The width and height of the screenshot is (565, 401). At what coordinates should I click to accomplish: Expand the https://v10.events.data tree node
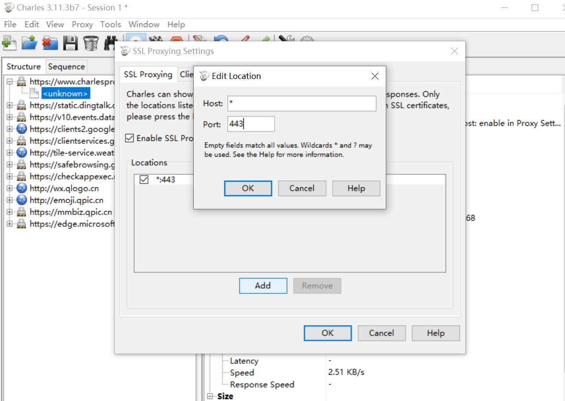coord(10,117)
